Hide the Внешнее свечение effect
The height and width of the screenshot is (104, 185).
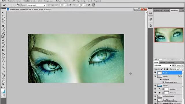tap(163, 82)
